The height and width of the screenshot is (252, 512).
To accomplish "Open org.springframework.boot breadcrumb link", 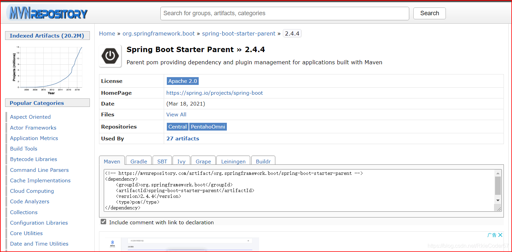I will (x=159, y=33).
